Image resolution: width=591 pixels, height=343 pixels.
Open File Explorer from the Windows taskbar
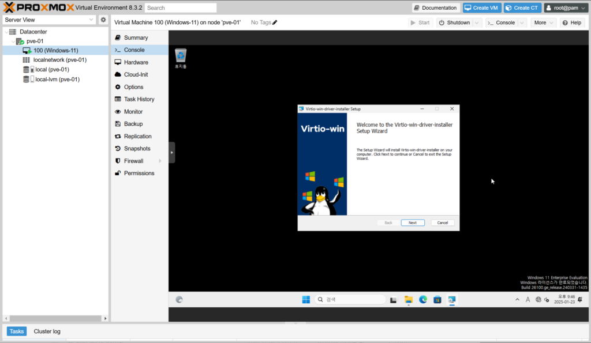(409, 300)
